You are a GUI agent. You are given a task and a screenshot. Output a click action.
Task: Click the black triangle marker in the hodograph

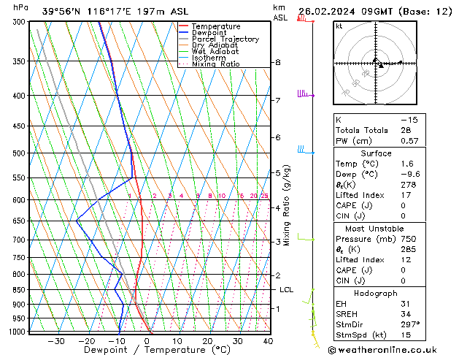381,66
